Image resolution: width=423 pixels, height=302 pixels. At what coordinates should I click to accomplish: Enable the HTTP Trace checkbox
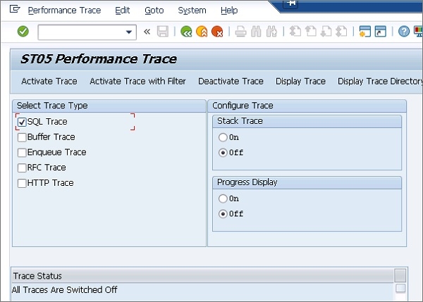click(x=22, y=183)
